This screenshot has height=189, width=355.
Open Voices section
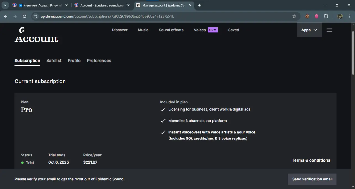(x=200, y=30)
